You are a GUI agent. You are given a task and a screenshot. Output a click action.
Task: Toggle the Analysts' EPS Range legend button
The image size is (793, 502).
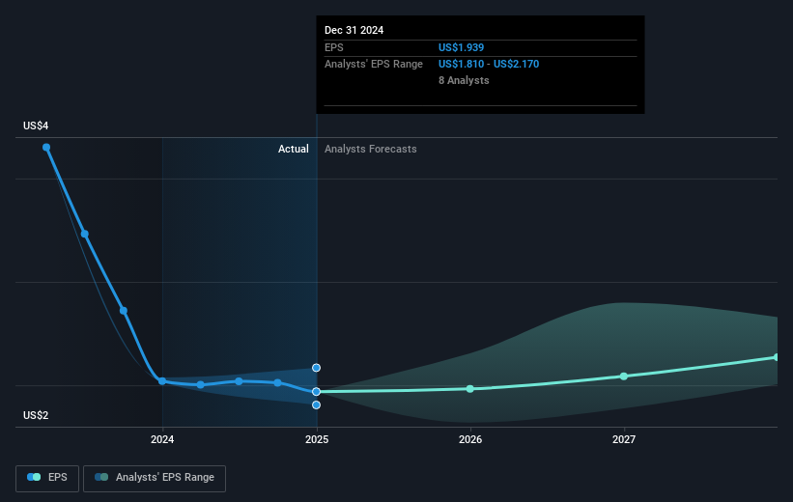(155, 478)
